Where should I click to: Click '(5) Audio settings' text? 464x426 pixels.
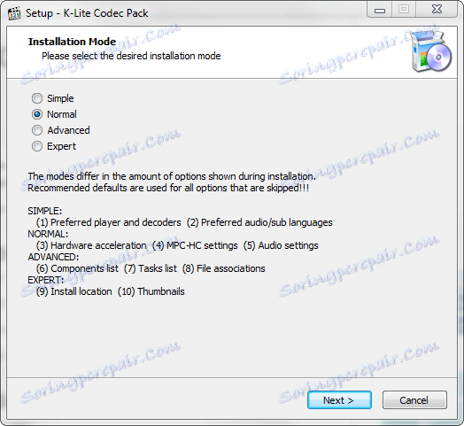281,245
